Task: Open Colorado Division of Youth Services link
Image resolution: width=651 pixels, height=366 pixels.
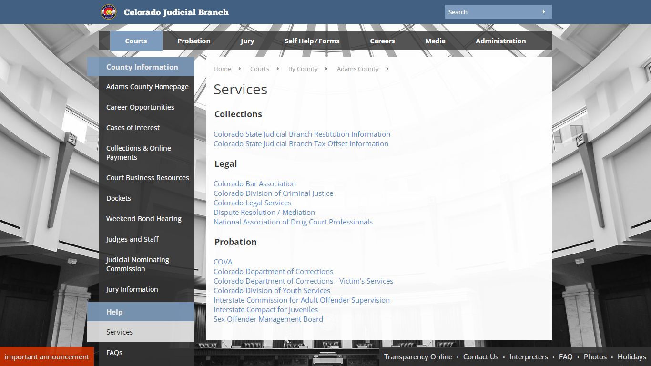Action: 272,291
